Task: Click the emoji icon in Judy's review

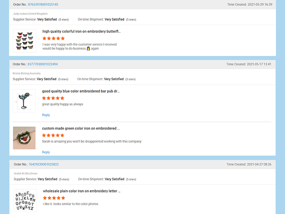Action: click(88, 49)
